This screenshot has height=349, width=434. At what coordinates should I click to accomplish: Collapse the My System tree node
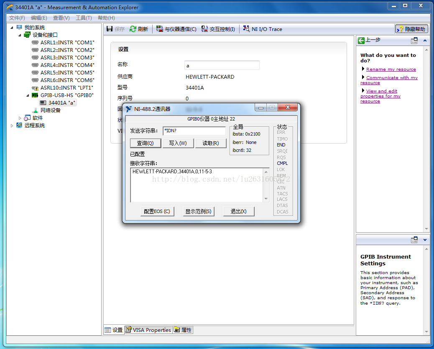(12, 28)
